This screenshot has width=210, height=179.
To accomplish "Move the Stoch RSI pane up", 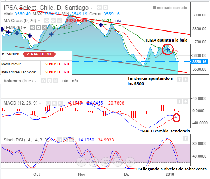I will point(186,138).
